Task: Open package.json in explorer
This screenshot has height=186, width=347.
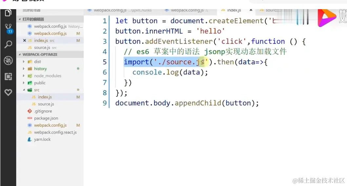Action: coord(46,118)
